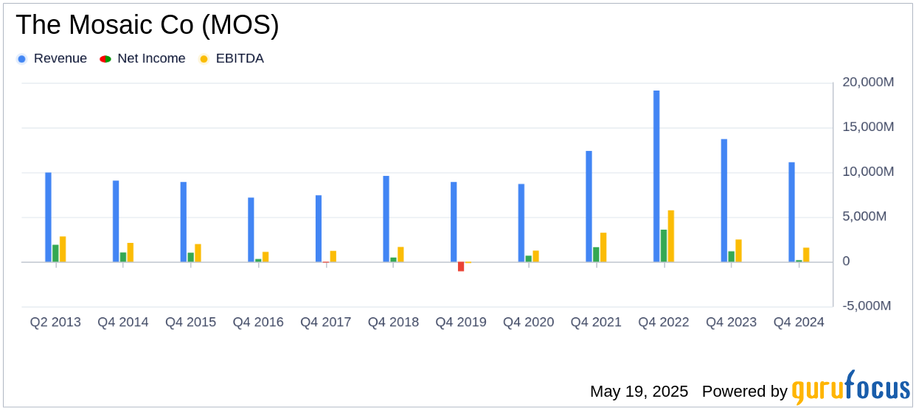The image size is (916, 410).
Task: Click the red-green Net Income legend marker
Action: (x=105, y=59)
